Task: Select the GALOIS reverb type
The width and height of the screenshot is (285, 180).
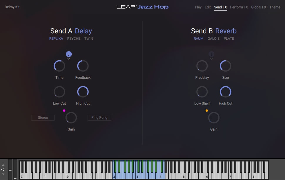Action: coord(214,39)
